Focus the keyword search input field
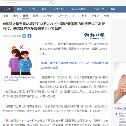The image size is (126, 126). point(25,3)
